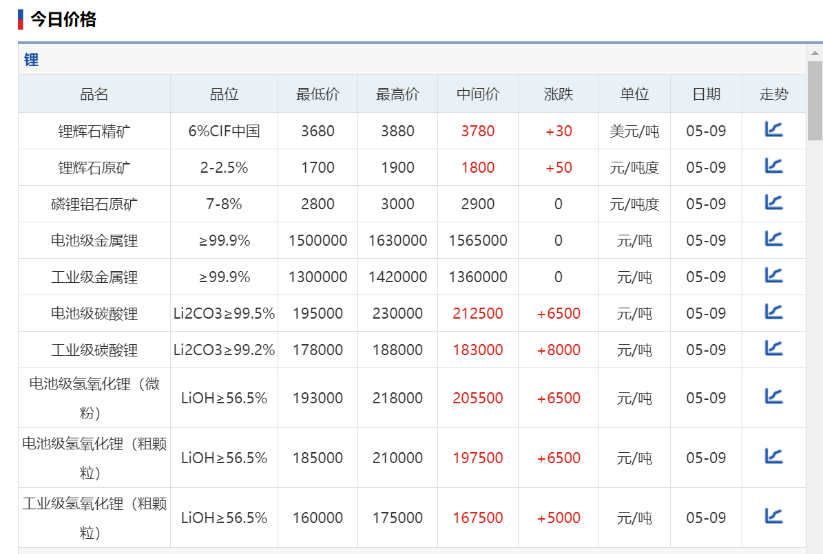This screenshot has width=823, height=554.
Task: Click the 走势 column header
Action: tap(773, 94)
